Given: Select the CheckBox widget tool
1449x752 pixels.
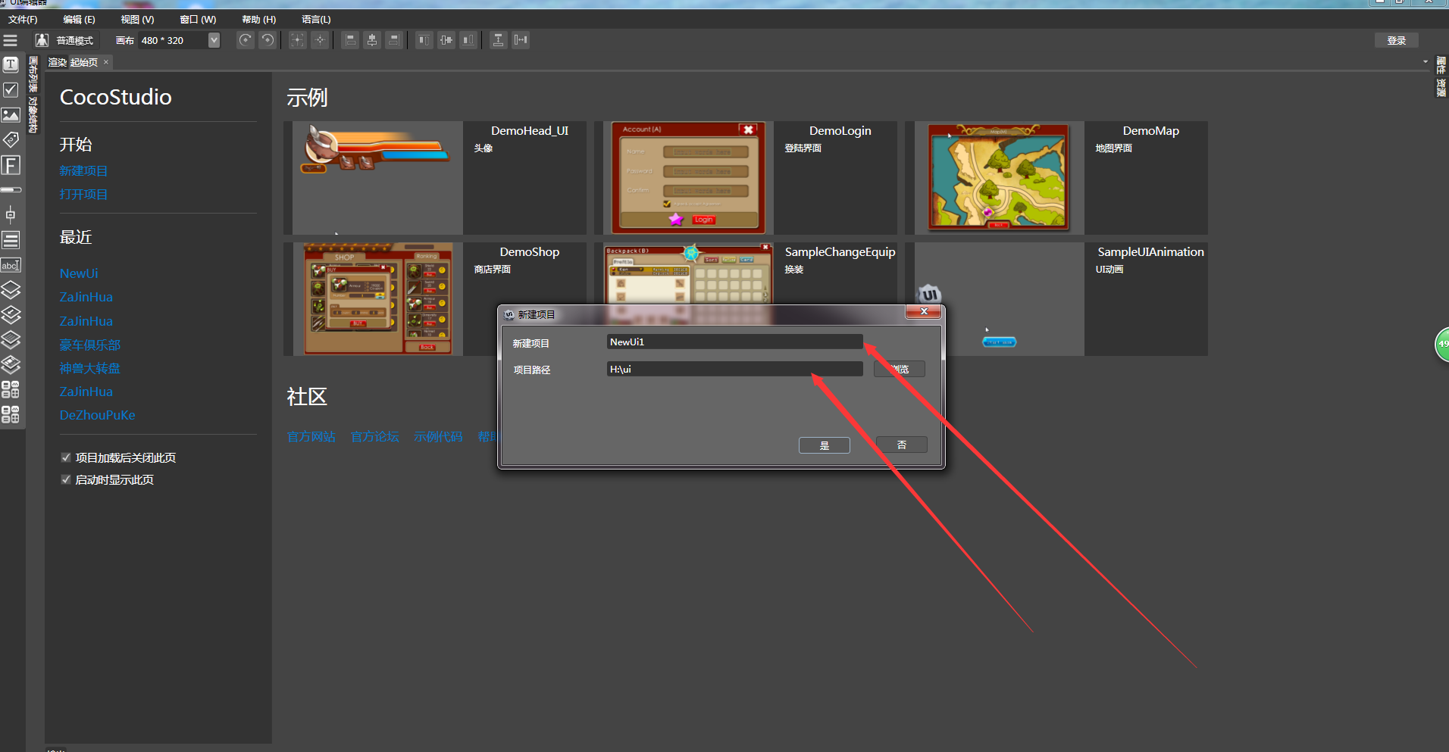Looking at the screenshot, I should click(11, 90).
